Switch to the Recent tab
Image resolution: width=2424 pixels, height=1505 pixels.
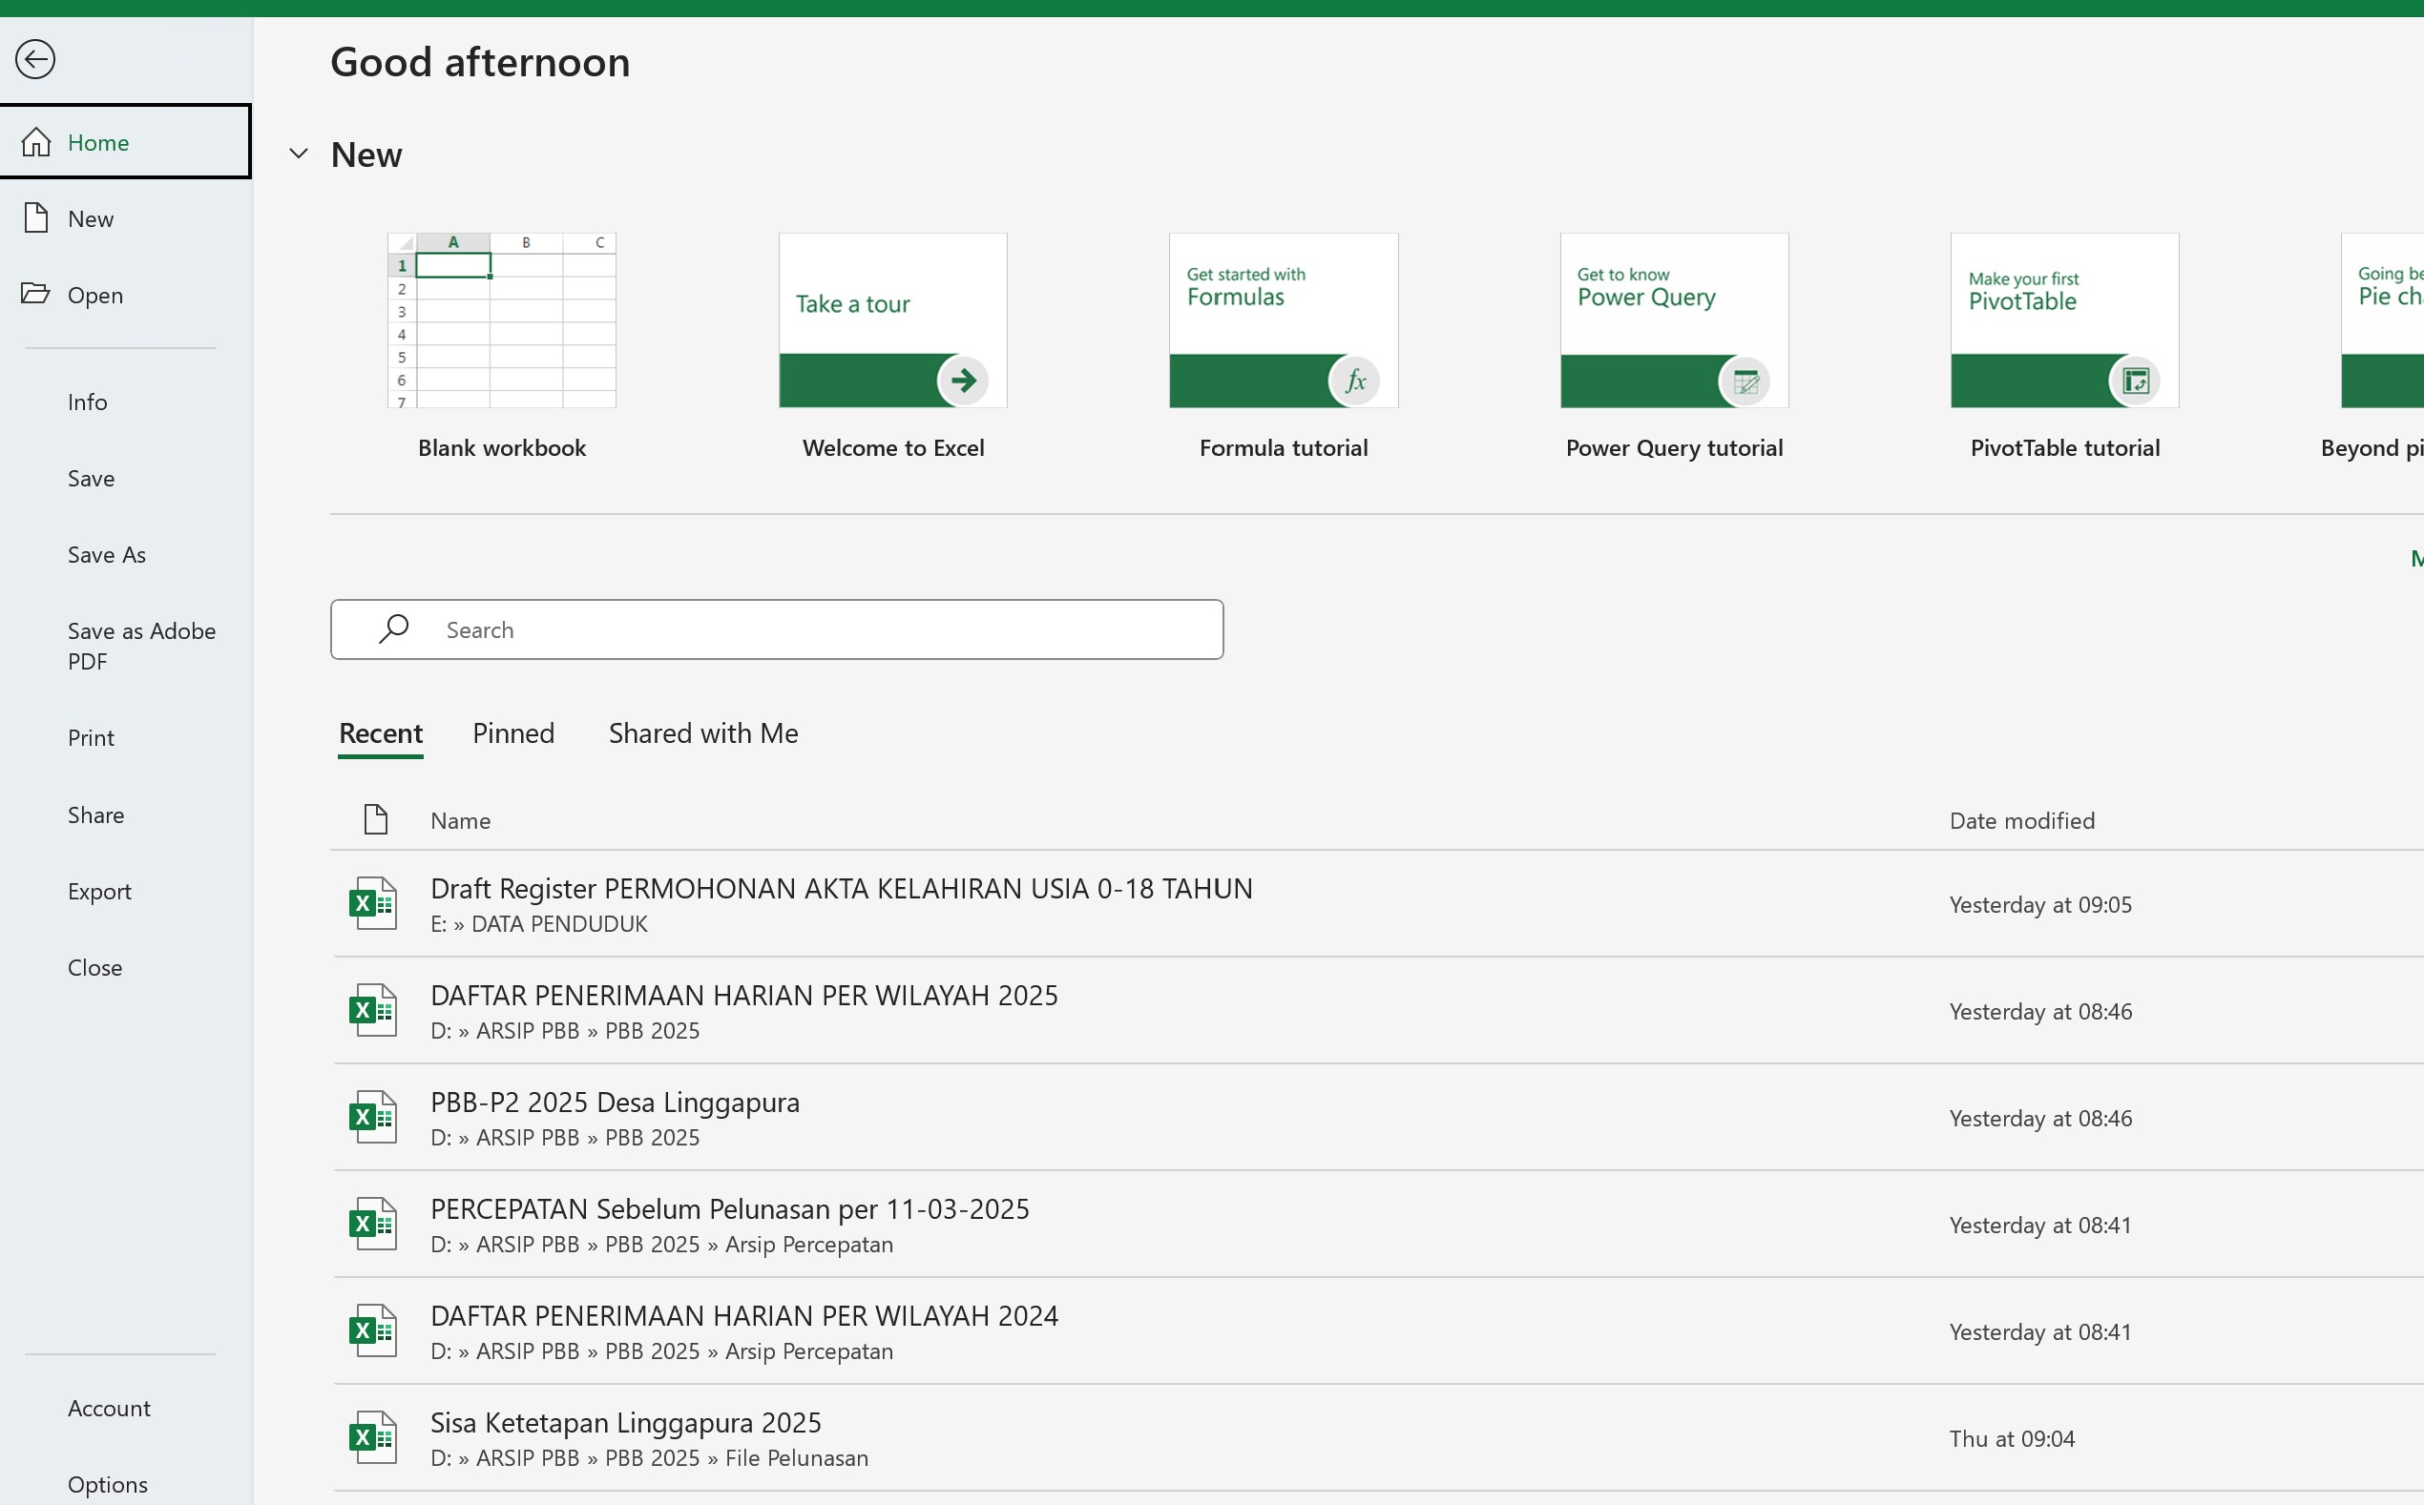tap(381, 734)
